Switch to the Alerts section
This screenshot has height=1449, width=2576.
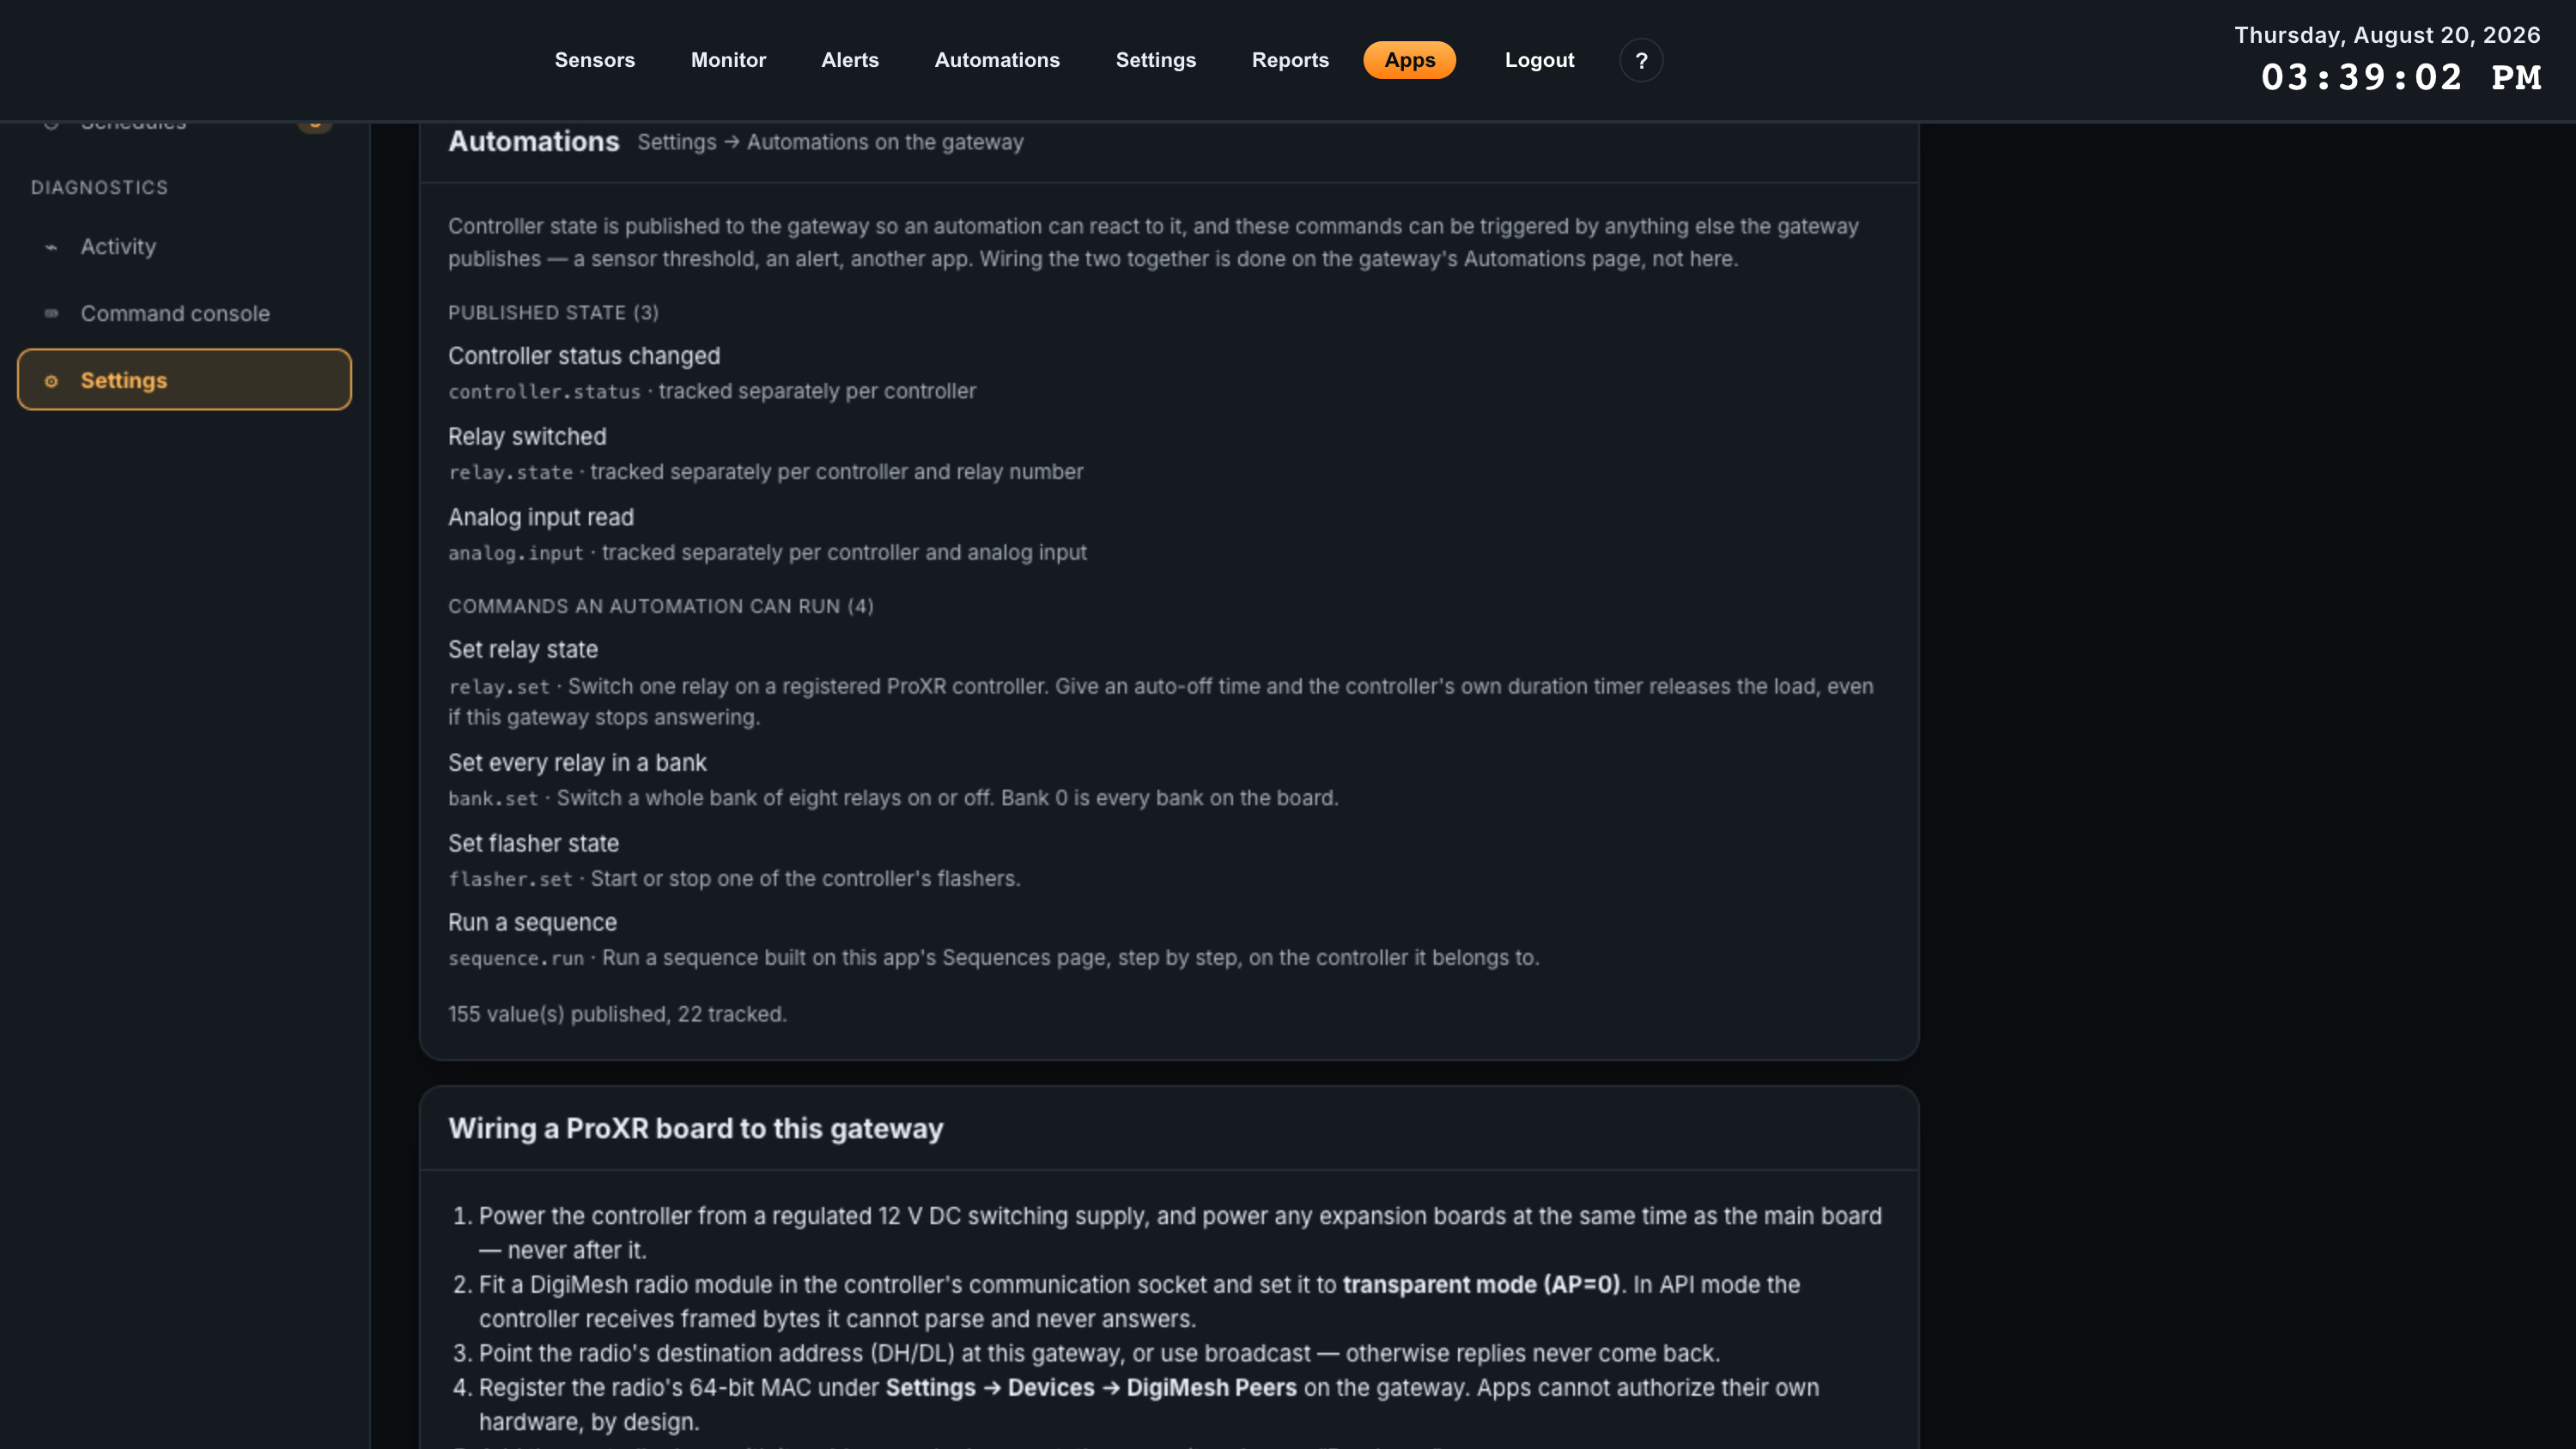[850, 60]
